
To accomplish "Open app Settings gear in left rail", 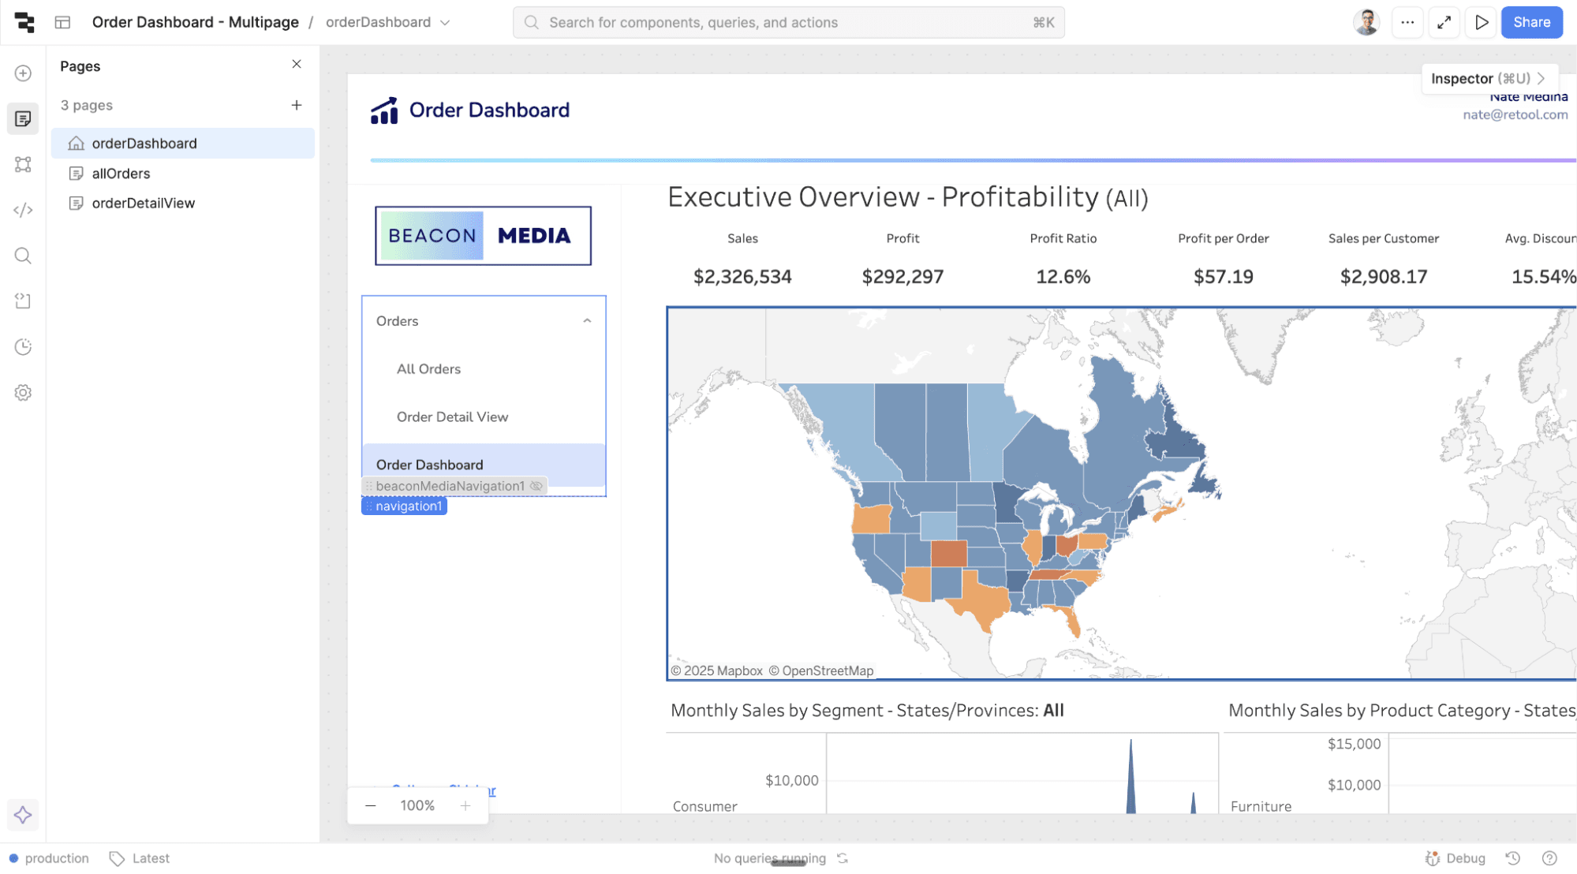I will pos(23,393).
